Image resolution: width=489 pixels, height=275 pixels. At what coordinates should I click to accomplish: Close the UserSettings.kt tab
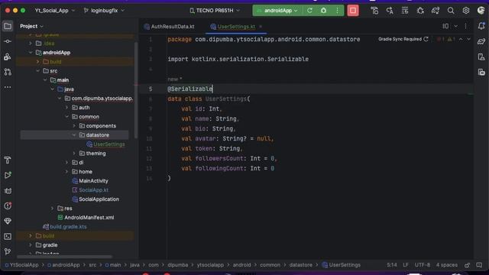(261, 27)
